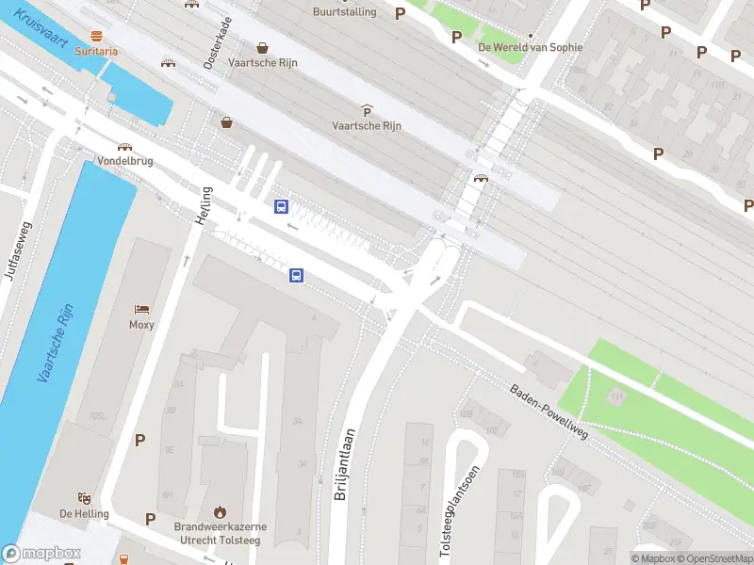This screenshot has height=565, width=754.
Task: Select the Moxy hotel bed icon
Action: pyautogui.click(x=142, y=309)
